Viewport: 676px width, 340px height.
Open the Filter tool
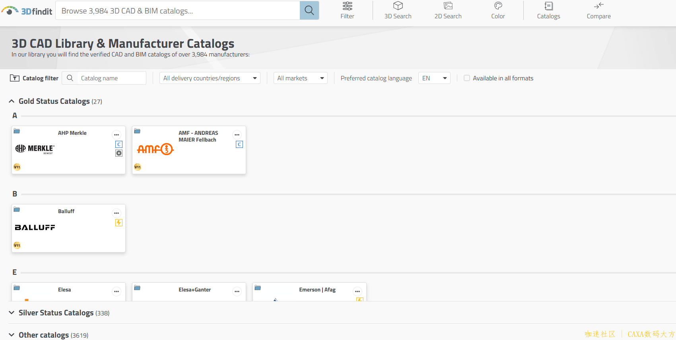tap(347, 11)
